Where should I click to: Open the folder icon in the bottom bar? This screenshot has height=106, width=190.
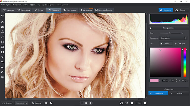[86, 103]
